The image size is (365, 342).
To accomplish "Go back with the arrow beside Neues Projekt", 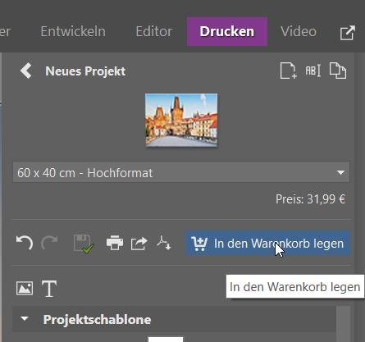I will [x=26, y=71].
